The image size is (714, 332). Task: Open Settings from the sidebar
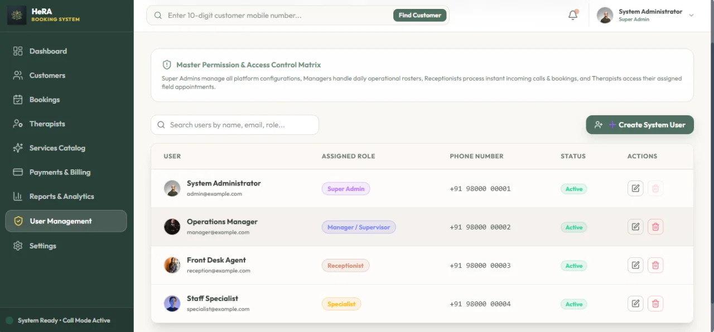(66, 246)
